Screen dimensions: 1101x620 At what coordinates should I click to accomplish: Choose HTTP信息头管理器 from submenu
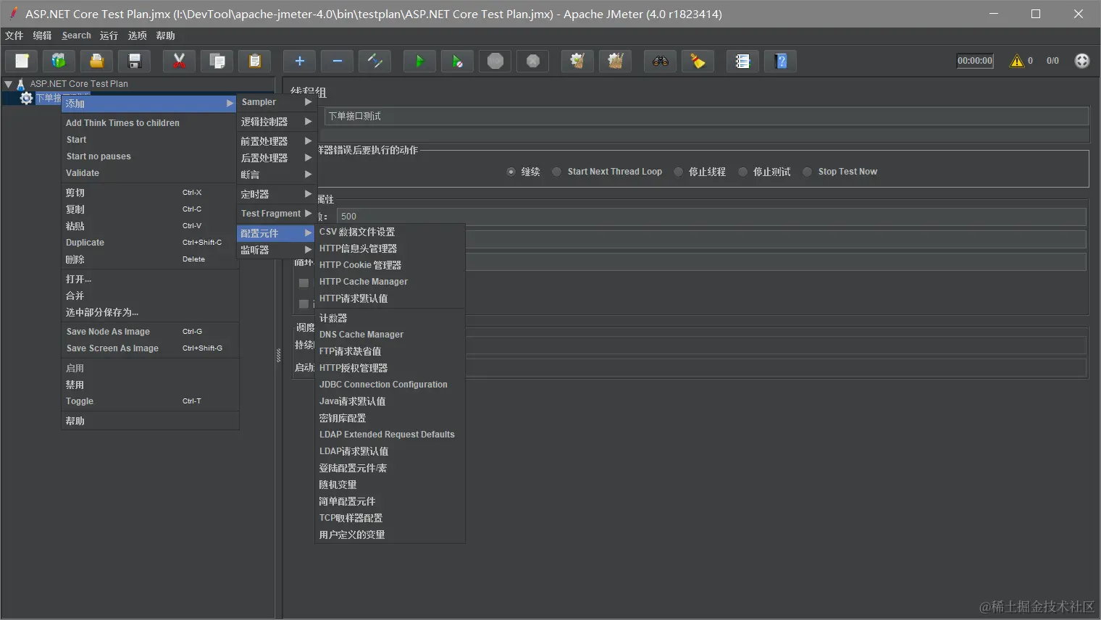(x=390, y=248)
